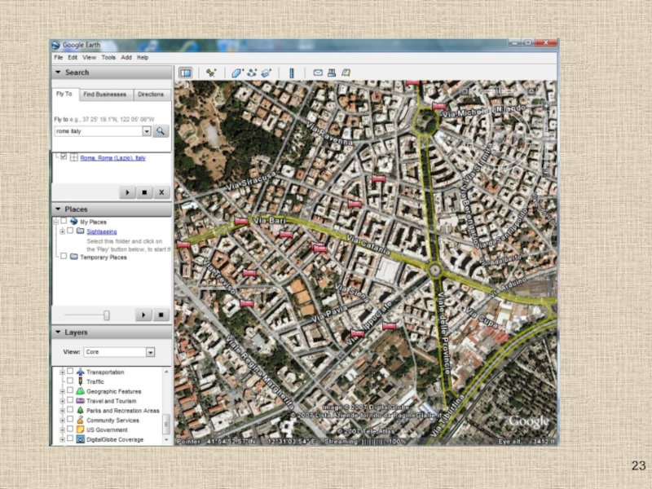
Task: Click the Add Placemark pushpin icon
Action: [210, 73]
